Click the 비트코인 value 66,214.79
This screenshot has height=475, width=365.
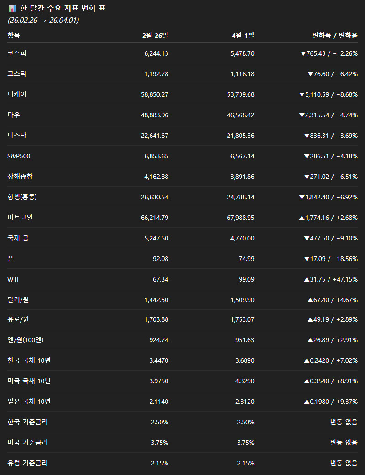(155, 218)
